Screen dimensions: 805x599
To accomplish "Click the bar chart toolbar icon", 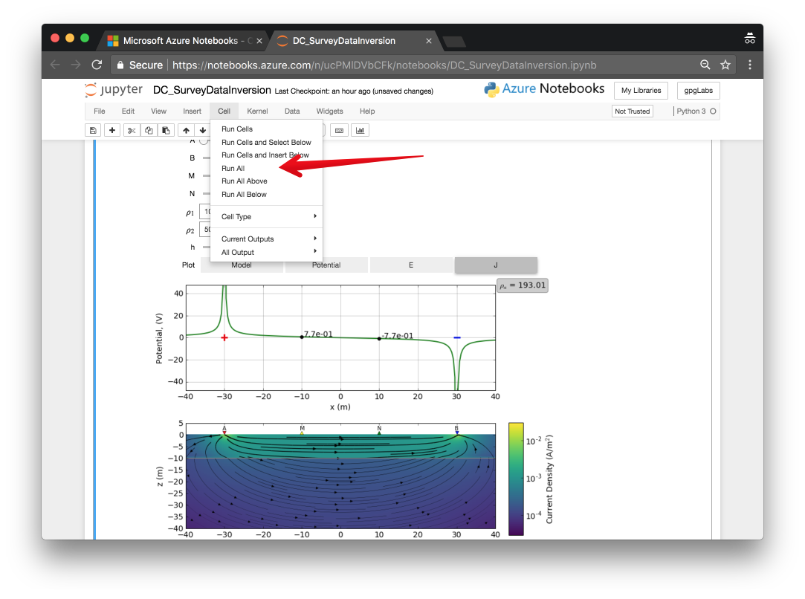I will tap(361, 131).
